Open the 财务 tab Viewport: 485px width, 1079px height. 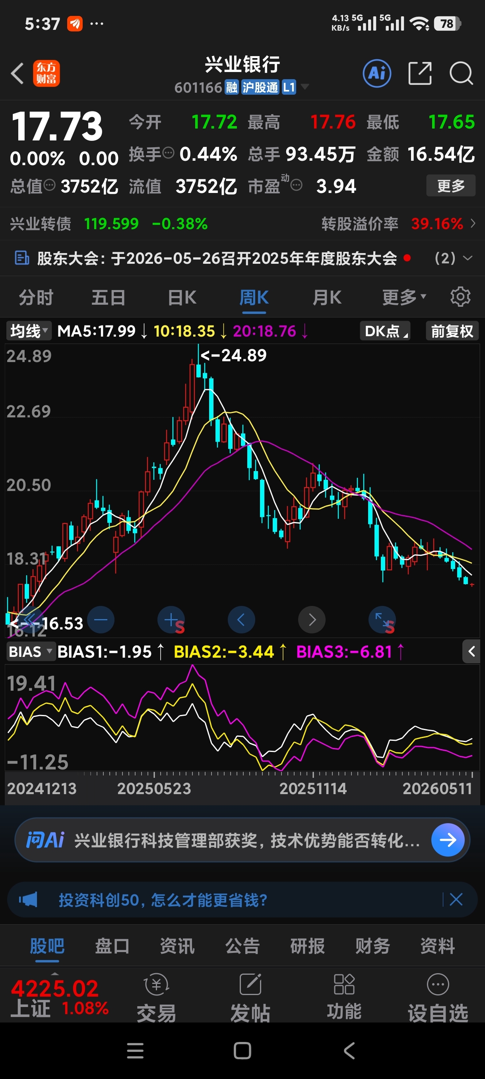click(x=372, y=946)
